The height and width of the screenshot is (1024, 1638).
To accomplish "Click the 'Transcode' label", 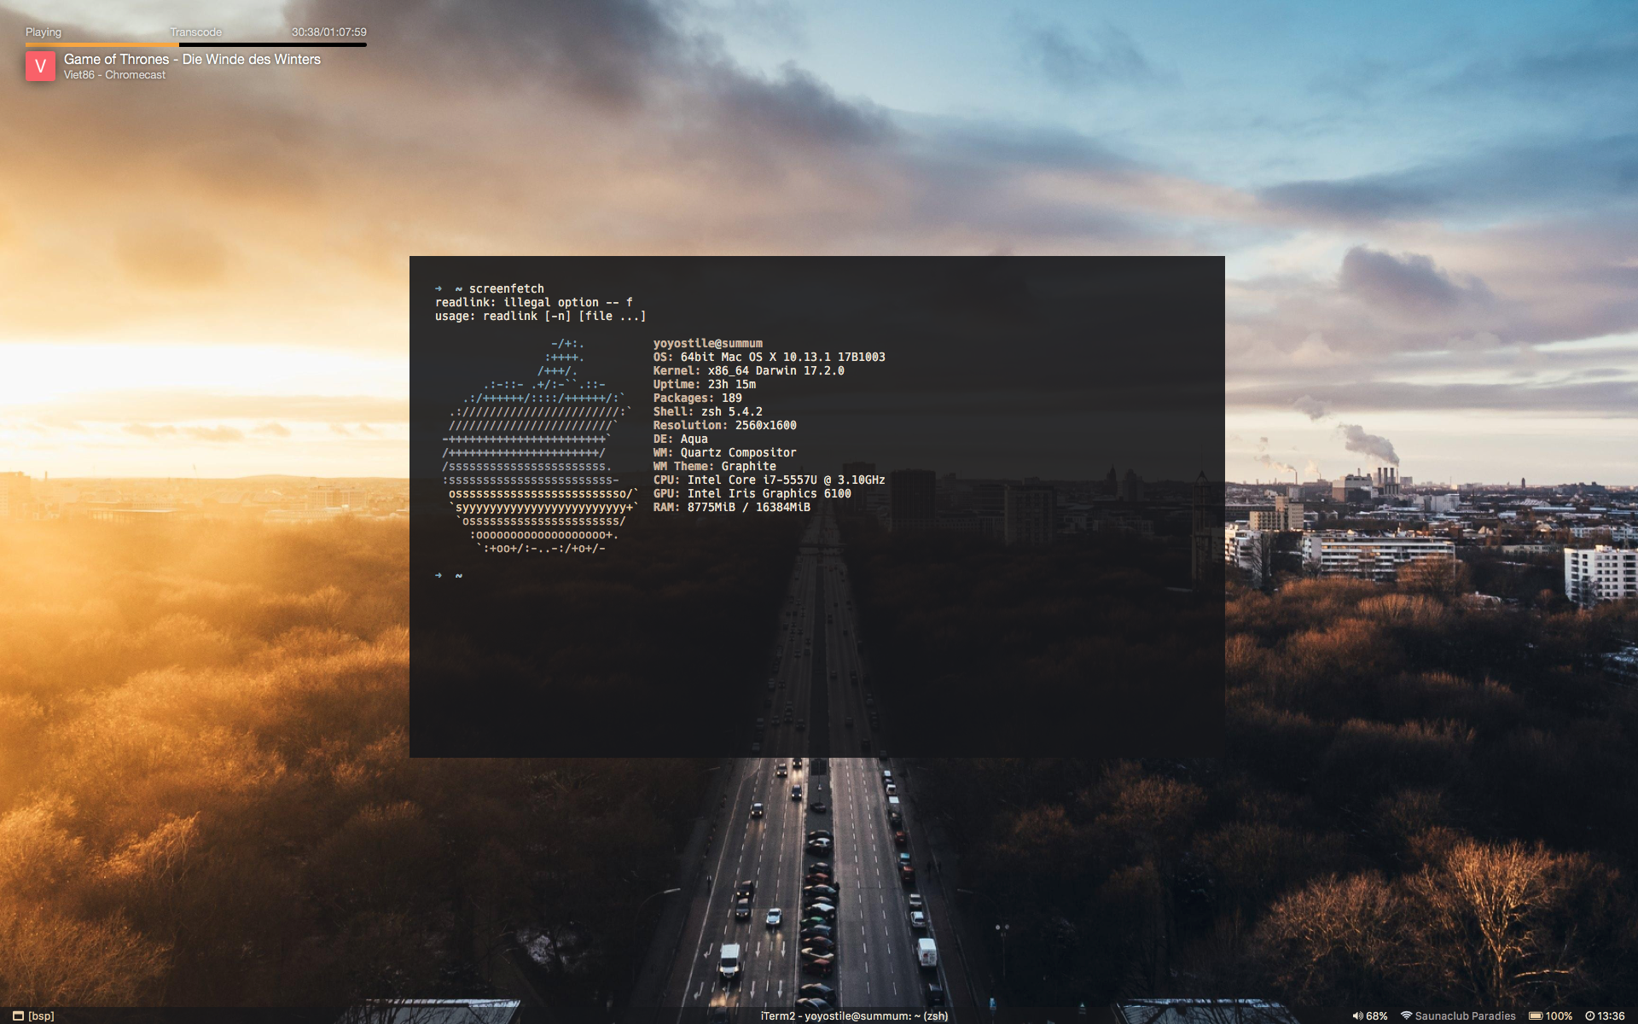I will point(195,32).
